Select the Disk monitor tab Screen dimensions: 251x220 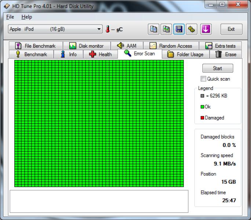[87, 46]
